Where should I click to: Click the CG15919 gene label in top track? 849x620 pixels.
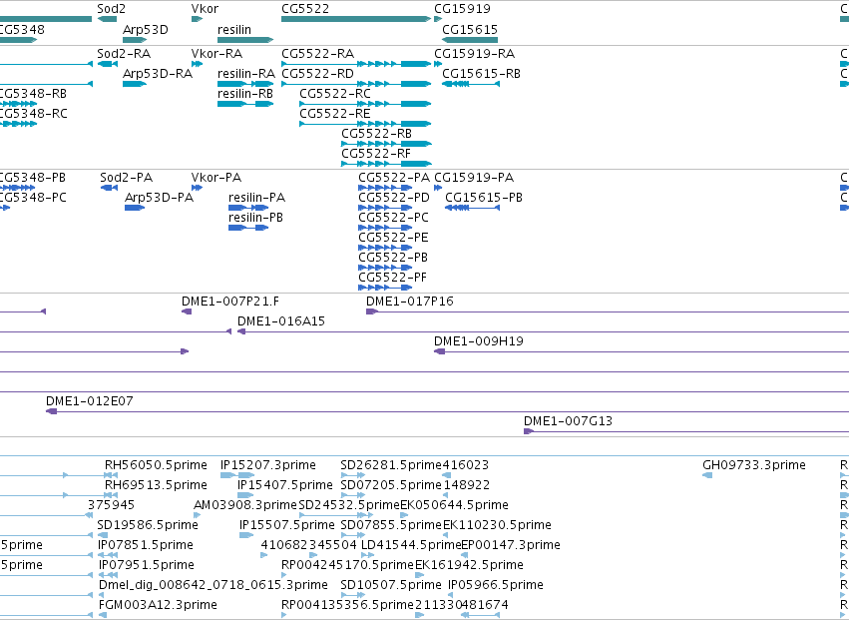[462, 9]
